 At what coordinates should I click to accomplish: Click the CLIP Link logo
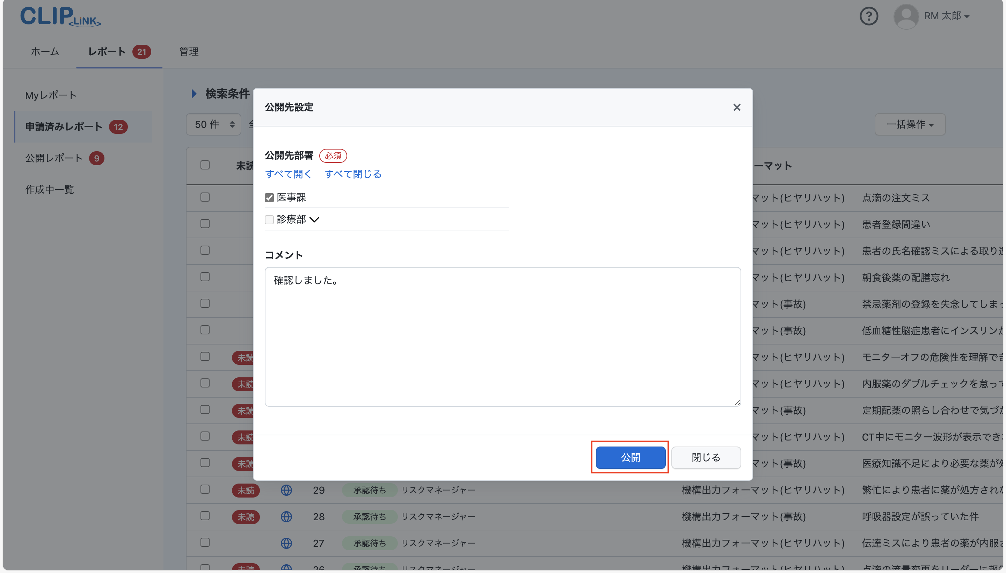pos(60,16)
